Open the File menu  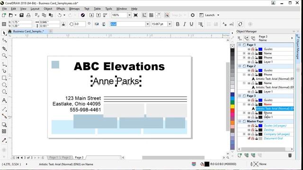pyautogui.click(x=4, y=9)
